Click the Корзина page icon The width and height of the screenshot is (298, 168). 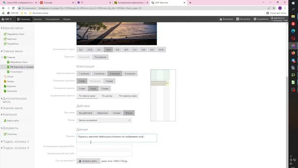tap(5, 86)
